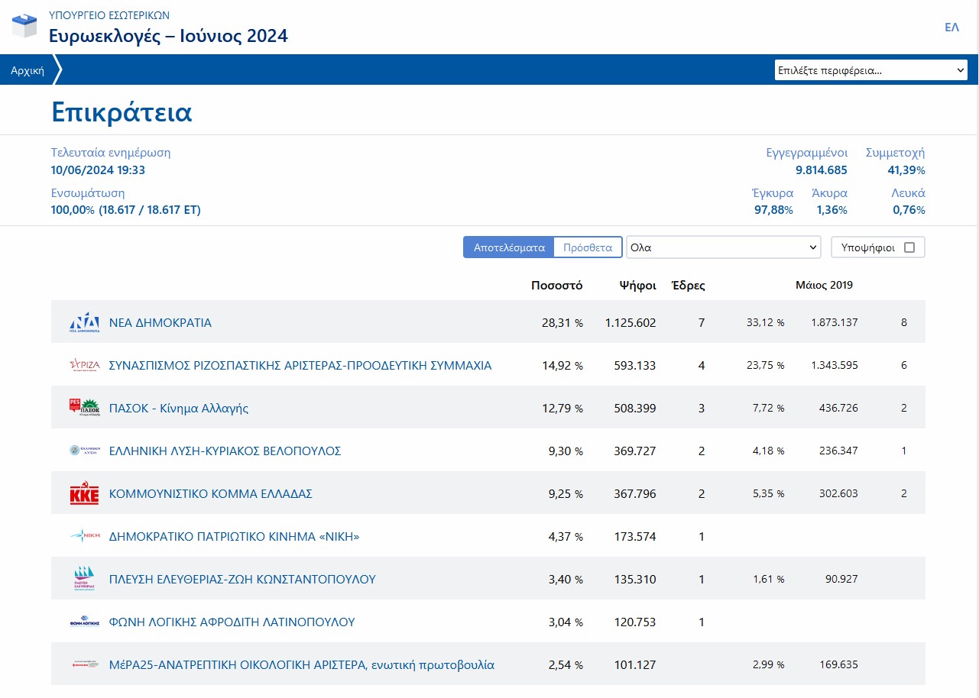Click the Foni Logikis party logo
Image resolution: width=979 pixels, height=698 pixels.
click(x=84, y=622)
